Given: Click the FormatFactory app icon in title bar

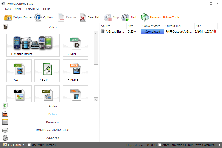Looking at the screenshot, I should 3,3.
